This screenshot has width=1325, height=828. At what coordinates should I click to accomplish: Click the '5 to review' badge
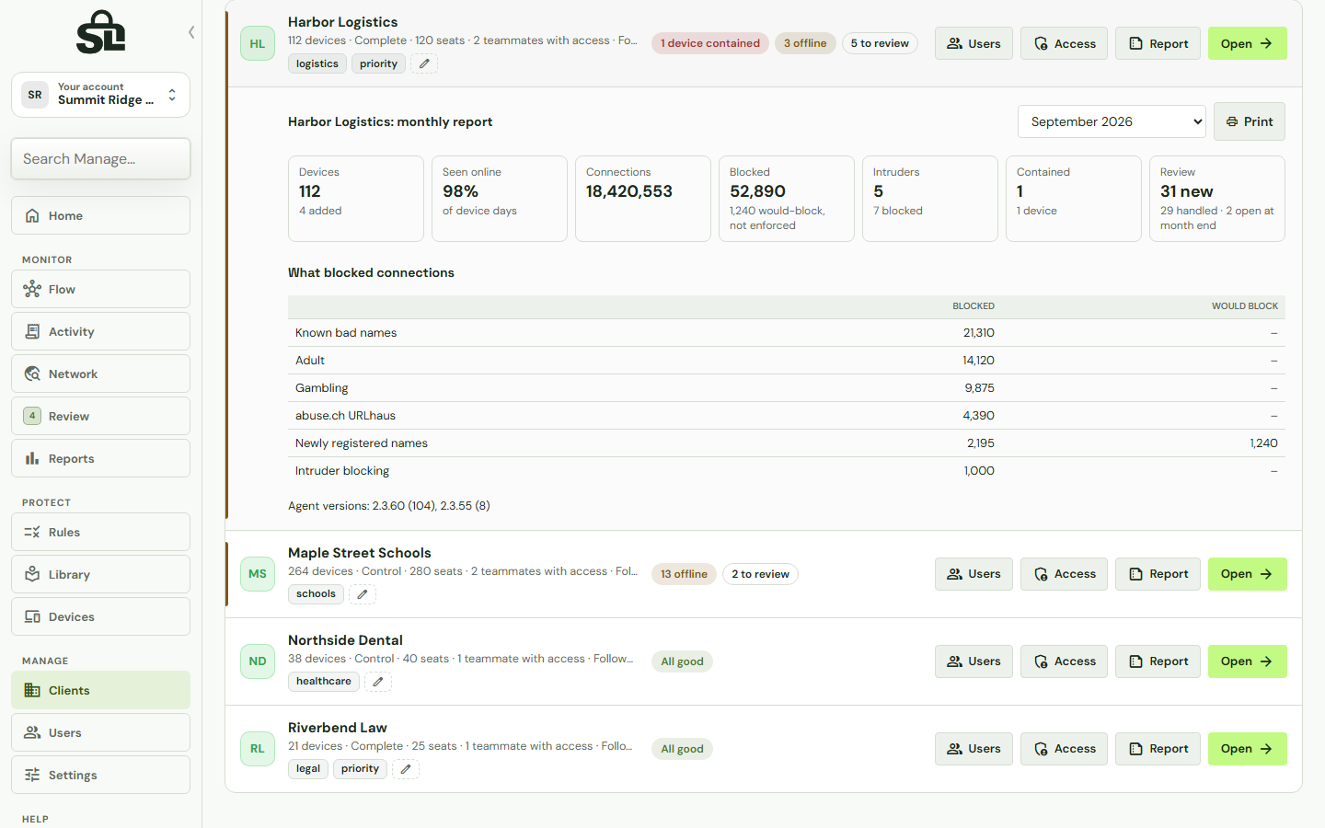pos(880,43)
